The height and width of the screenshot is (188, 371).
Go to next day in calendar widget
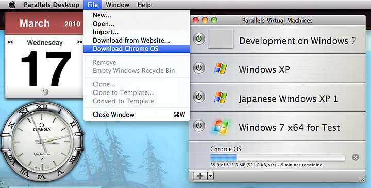click(x=80, y=42)
